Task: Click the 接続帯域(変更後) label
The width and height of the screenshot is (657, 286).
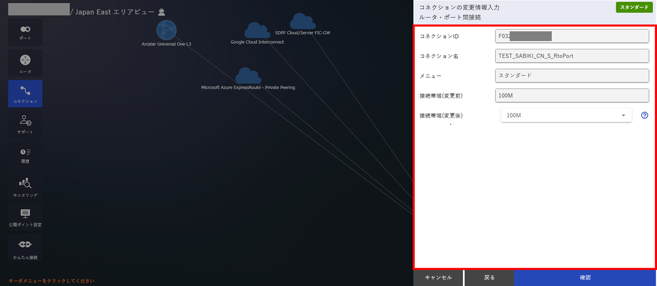Action: 441,116
